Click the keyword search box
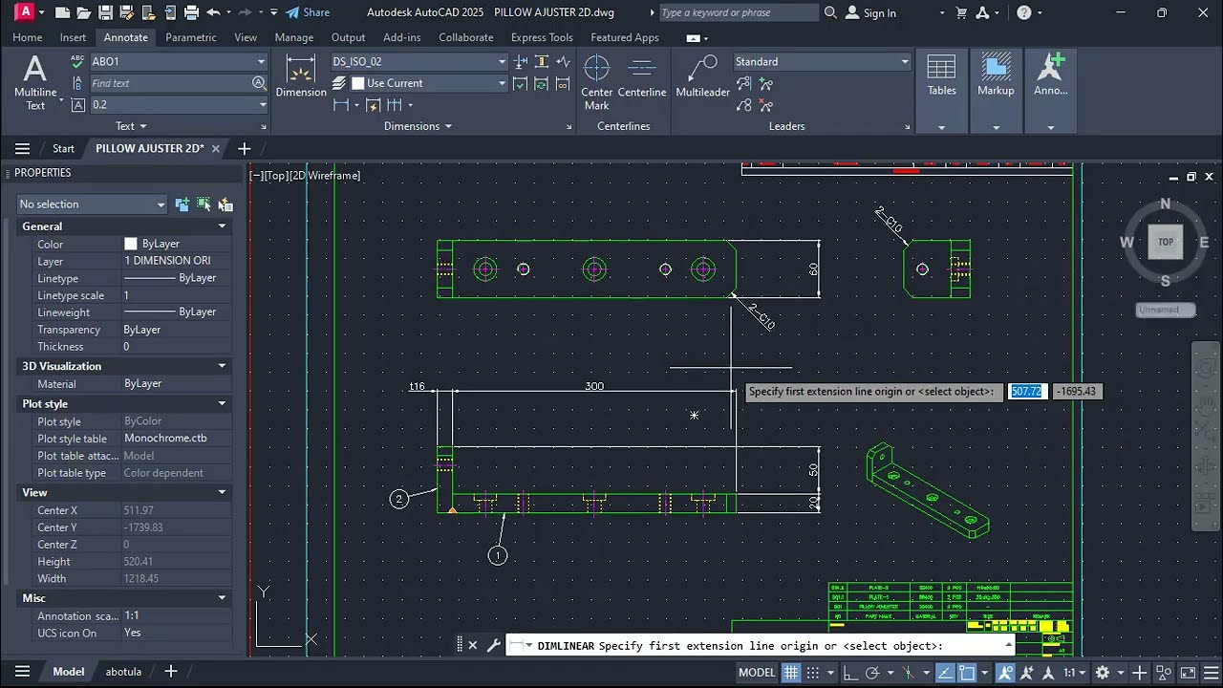The width and height of the screenshot is (1223, 688). click(738, 12)
